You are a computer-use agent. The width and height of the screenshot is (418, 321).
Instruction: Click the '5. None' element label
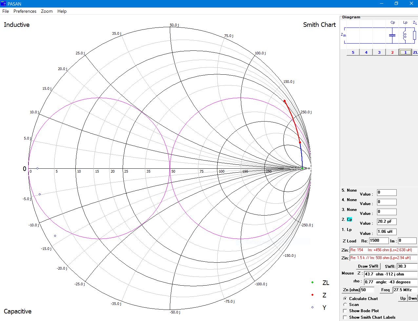[x=349, y=190]
